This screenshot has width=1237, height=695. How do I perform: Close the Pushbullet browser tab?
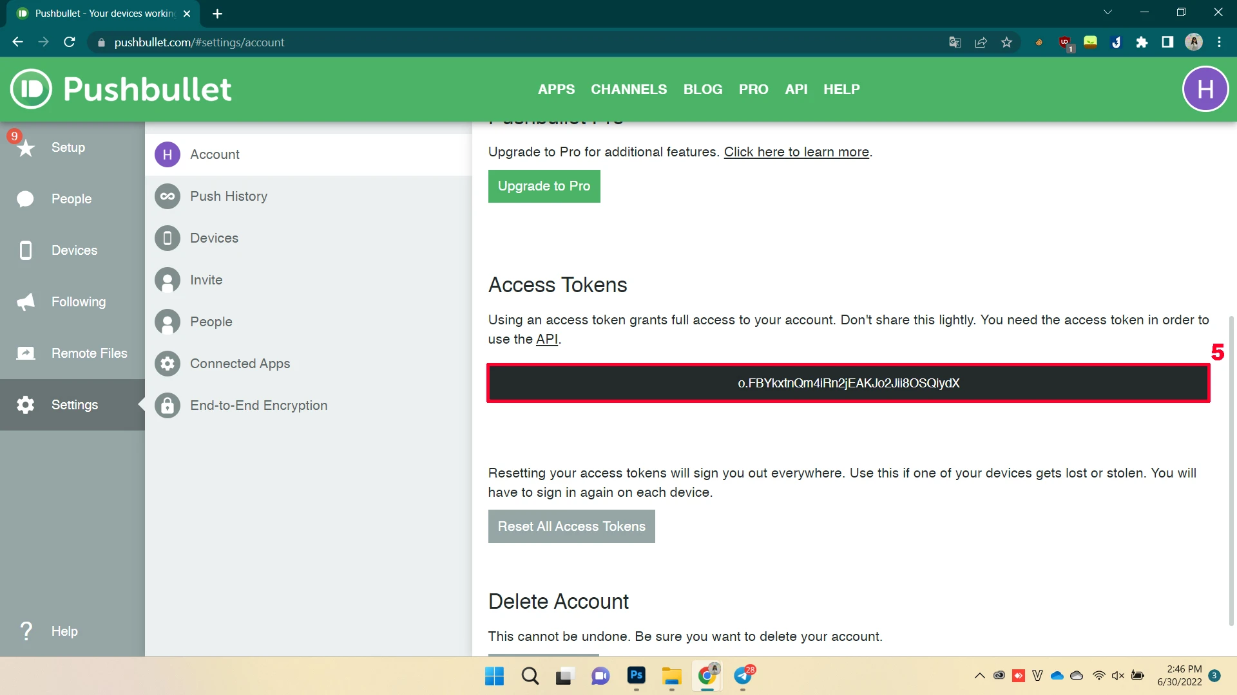[x=187, y=14]
